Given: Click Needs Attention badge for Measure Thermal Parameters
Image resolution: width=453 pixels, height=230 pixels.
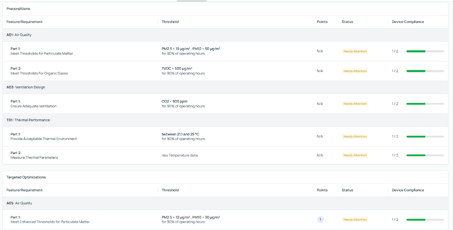Looking at the screenshot, I should [x=355, y=155].
